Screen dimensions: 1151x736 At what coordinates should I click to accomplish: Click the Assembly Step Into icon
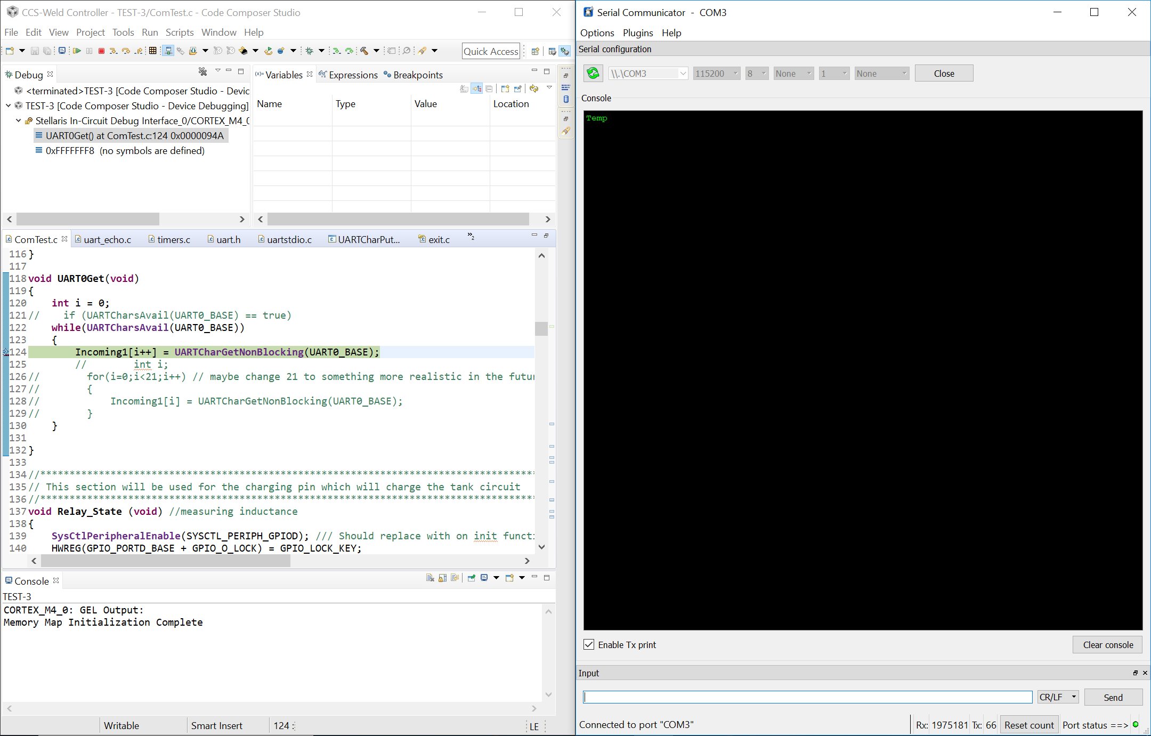pos(337,51)
